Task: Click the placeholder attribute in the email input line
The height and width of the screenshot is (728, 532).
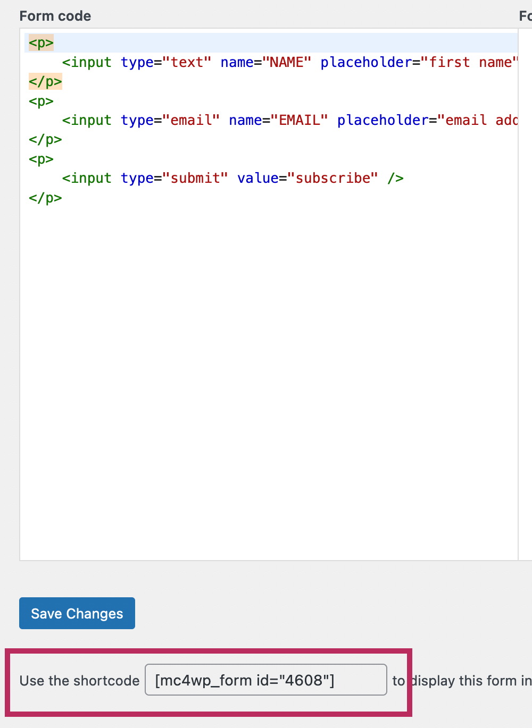Action: coord(383,120)
